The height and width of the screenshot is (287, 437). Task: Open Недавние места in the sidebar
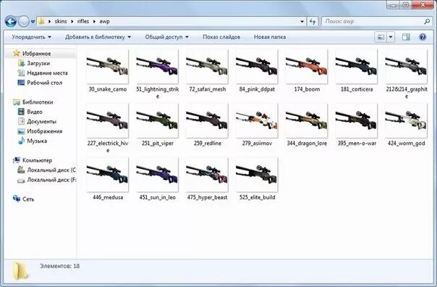(47, 73)
